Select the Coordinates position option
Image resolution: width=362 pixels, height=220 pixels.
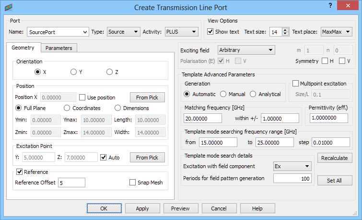coord(67,108)
